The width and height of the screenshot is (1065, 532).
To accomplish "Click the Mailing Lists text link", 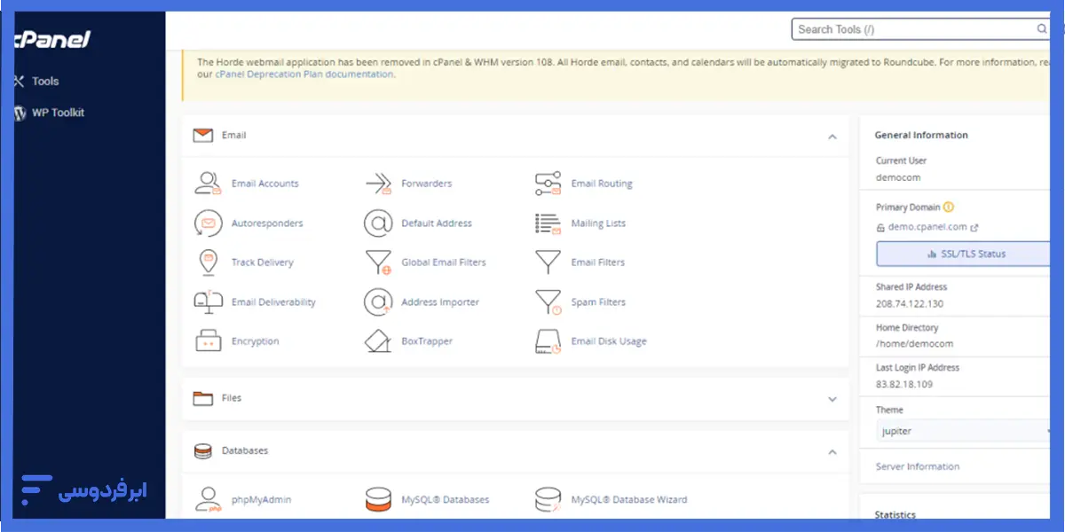I will click(598, 223).
